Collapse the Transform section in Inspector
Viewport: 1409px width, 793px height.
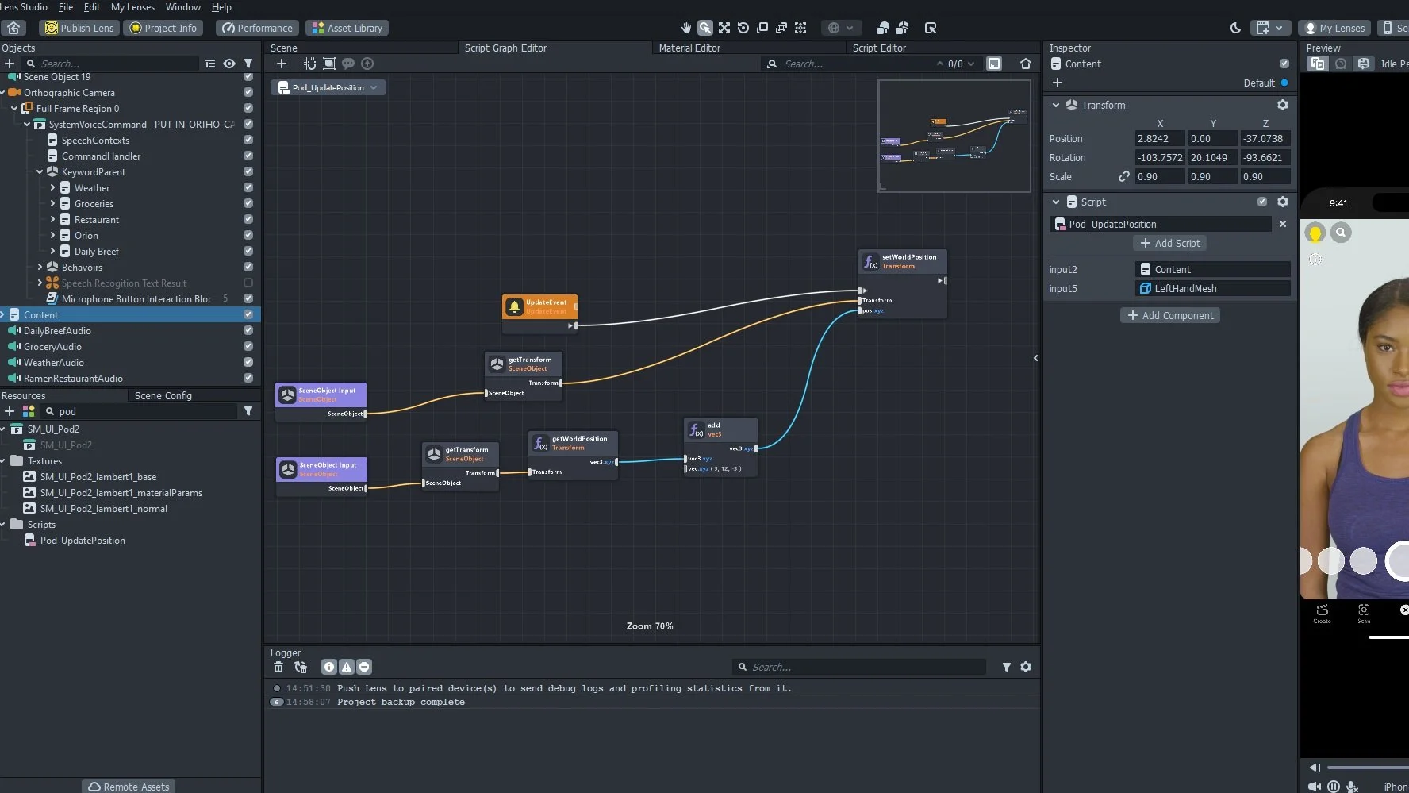1056,105
